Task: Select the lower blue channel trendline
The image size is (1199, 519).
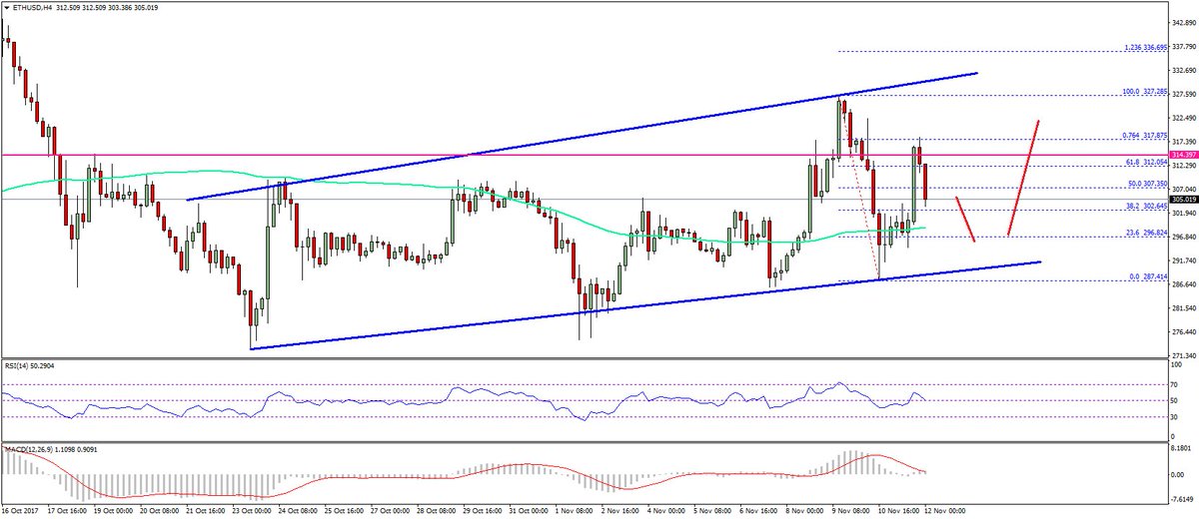Action: 645,304
